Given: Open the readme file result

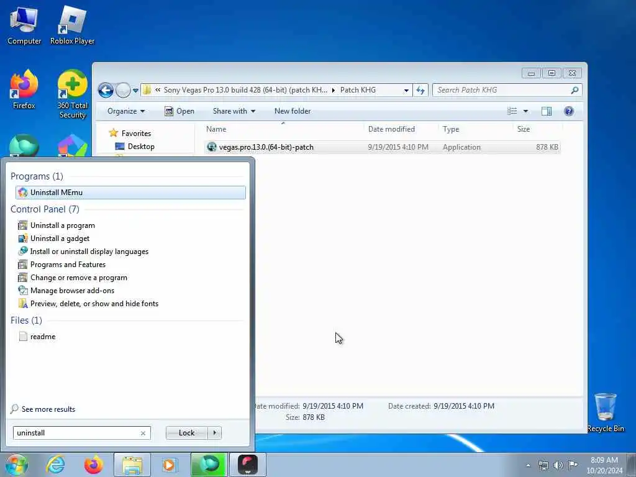Looking at the screenshot, I should (43, 336).
